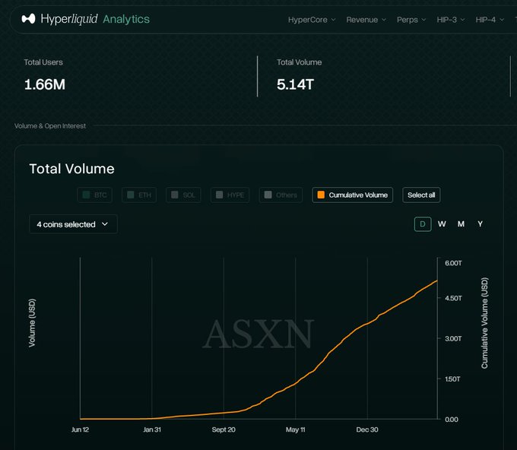517x450 pixels.
Task: Expand the Perps dropdown chevron
Action: (x=423, y=20)
